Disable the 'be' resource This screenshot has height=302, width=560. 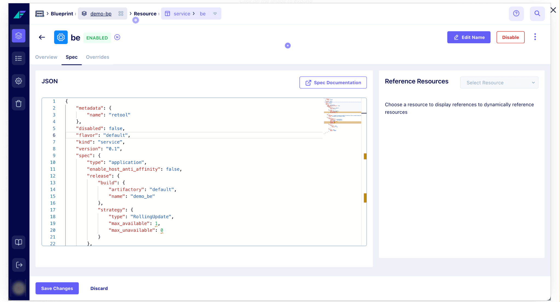[x=510, y=37]
